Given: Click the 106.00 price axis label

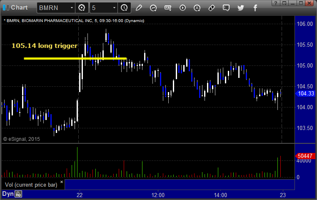Looking at the screenshot, I should (305, 24).
